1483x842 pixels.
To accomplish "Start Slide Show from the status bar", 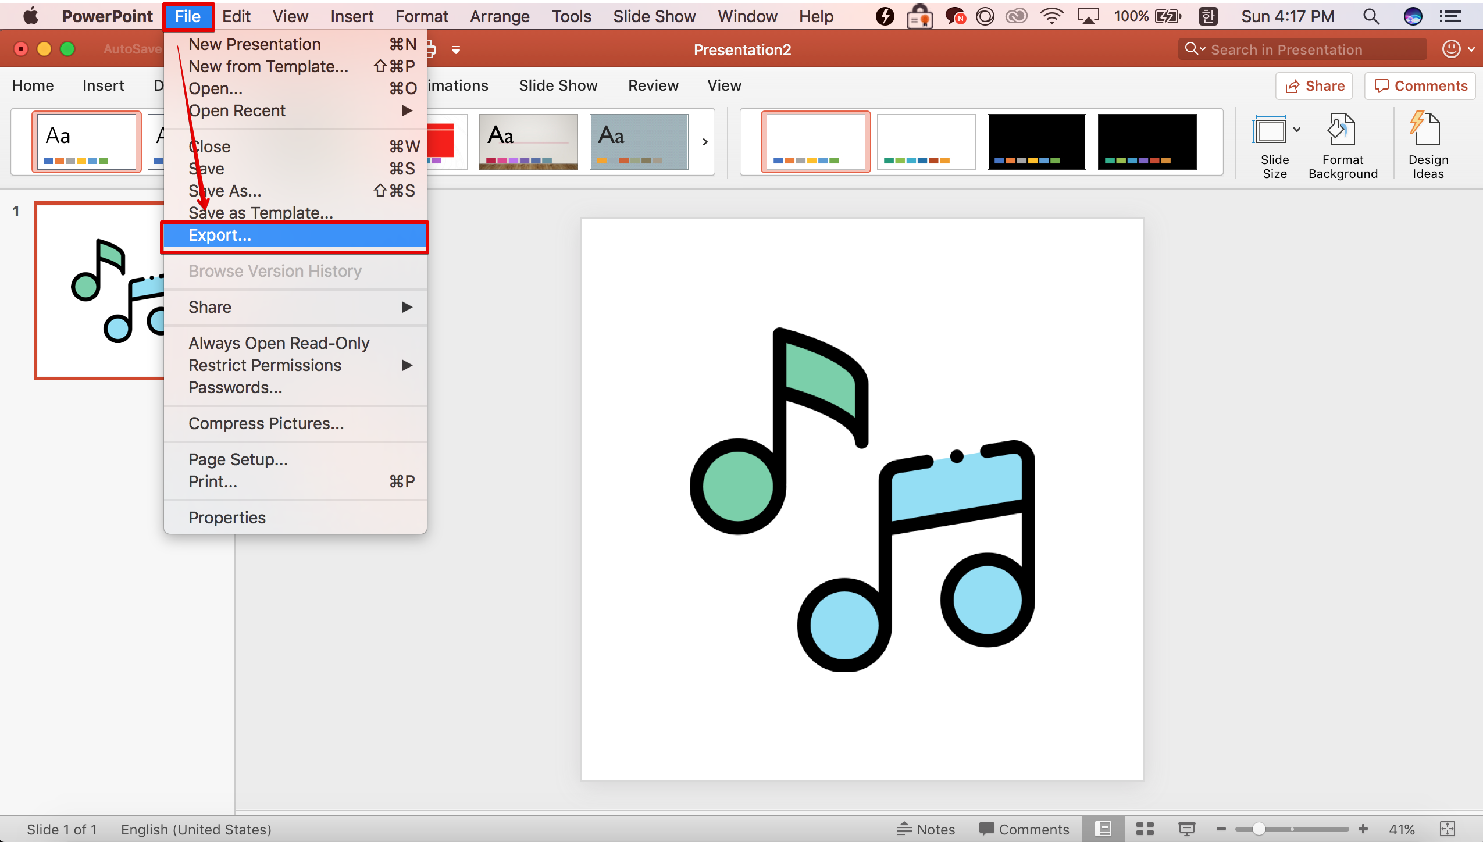I will (x=1186, y=829).
